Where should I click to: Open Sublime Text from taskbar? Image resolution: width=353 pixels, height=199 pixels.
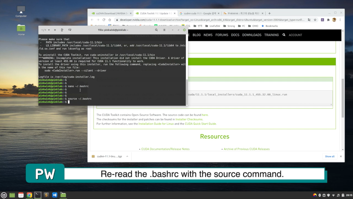coord(46,195)
